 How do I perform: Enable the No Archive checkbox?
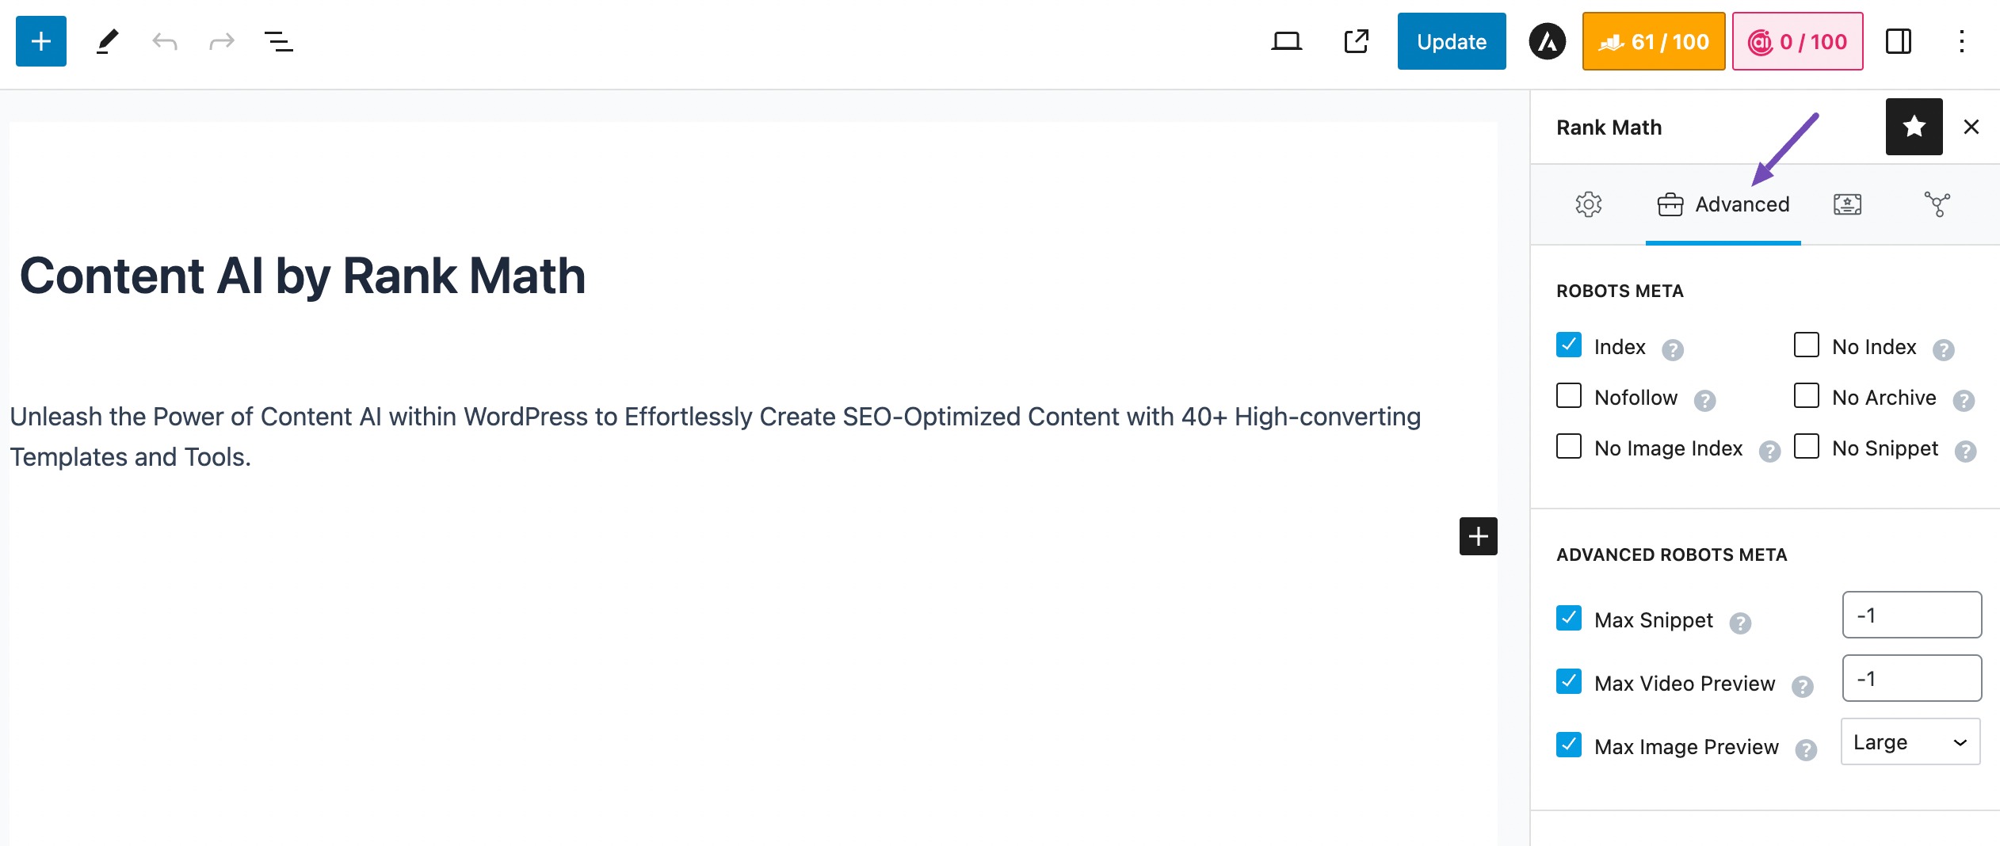[x=1807, y=395]
